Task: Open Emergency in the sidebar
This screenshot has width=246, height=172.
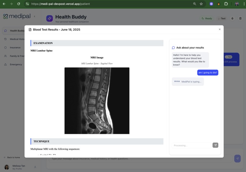Action: pyautogui.click(x=14, y=64)
